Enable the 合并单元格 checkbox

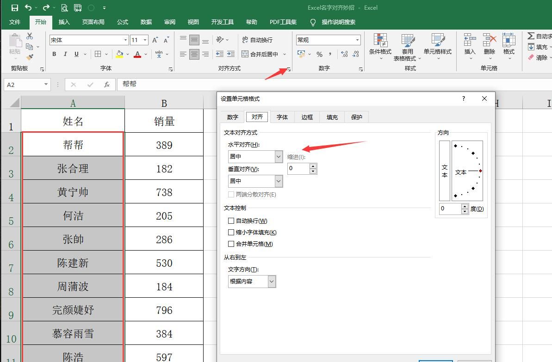tap(231, 244)
